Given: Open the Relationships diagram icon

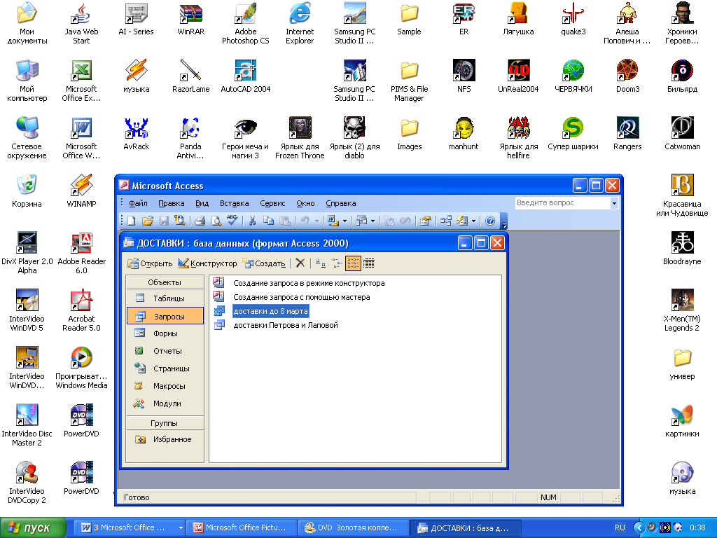Looking at the screenshot, I should [x=446, y=221].
